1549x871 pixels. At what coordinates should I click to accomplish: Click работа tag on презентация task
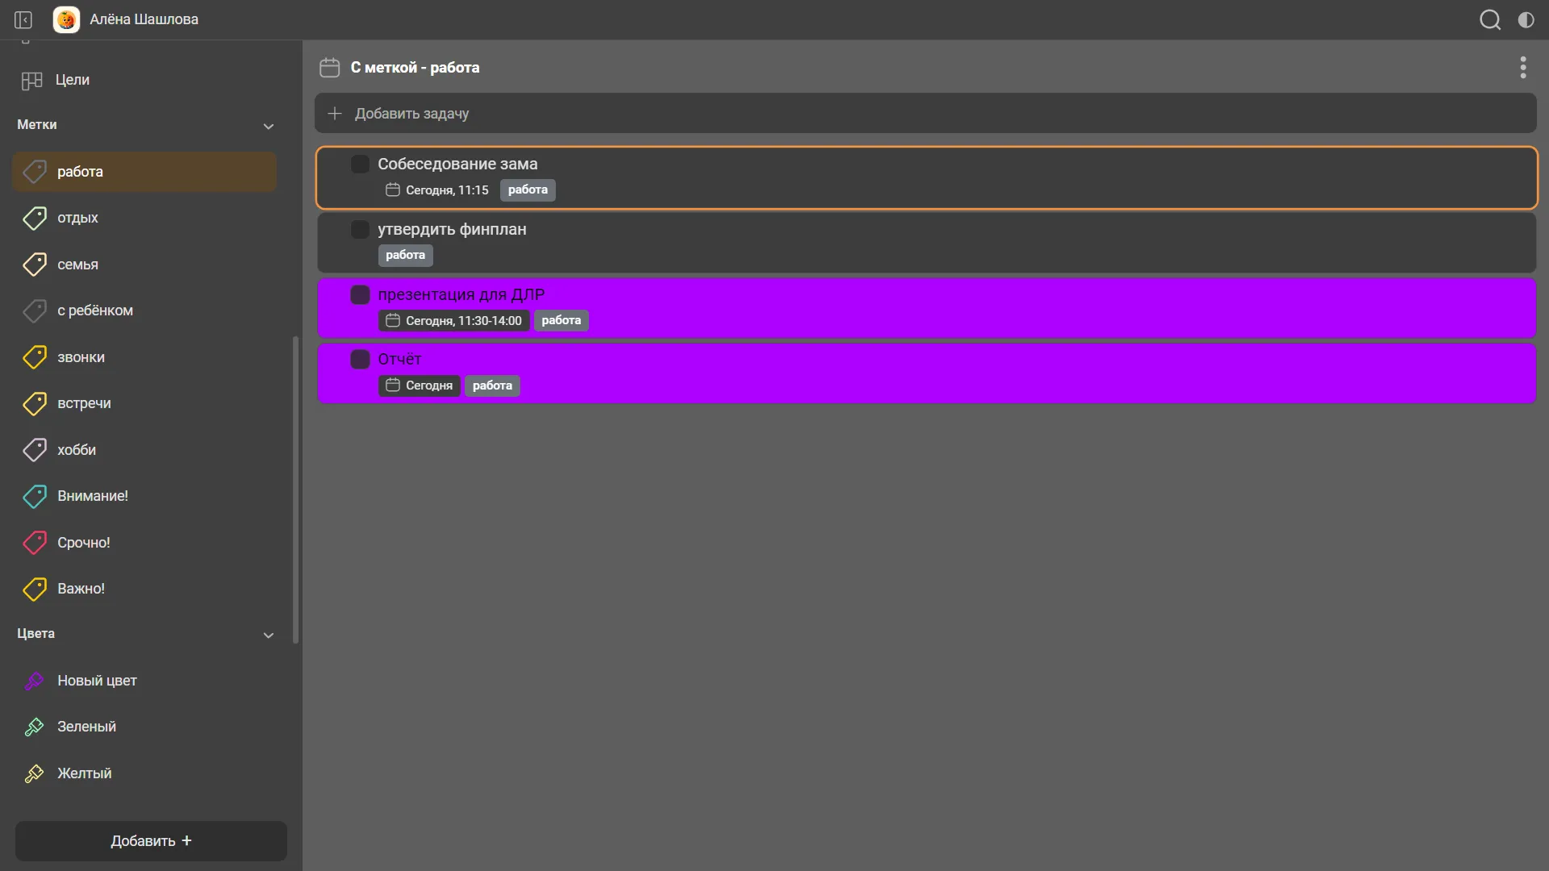pyautogui.click(x=561, y=321)
